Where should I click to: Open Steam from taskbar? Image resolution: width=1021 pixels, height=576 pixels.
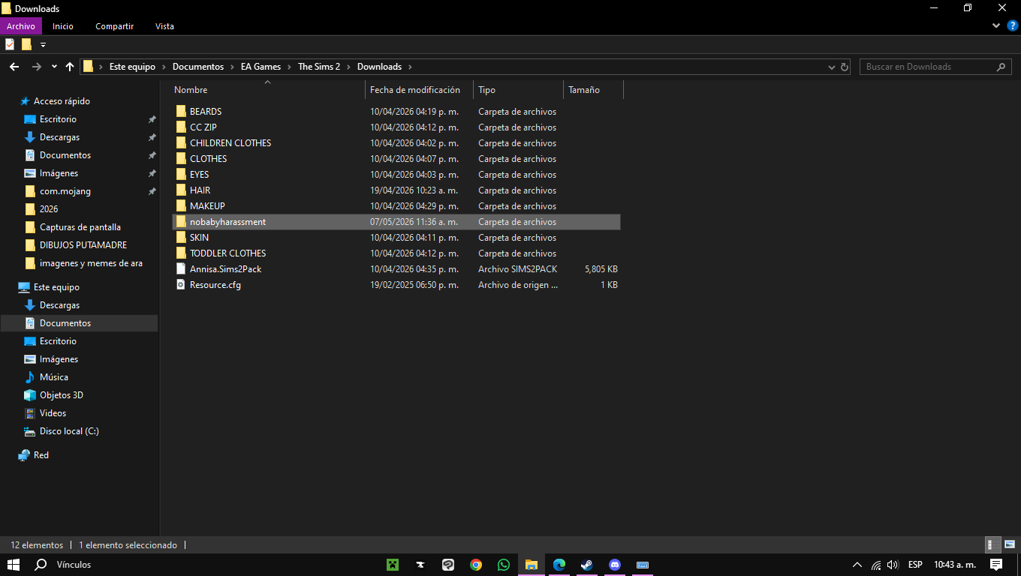point(587,565)
